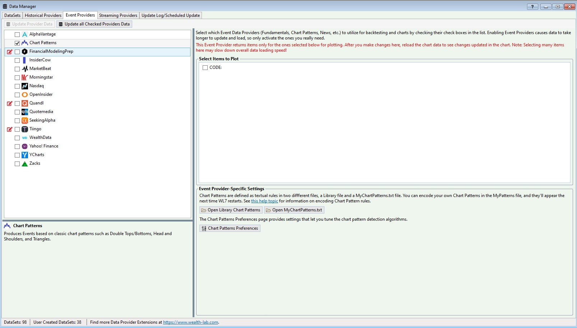The image size is (577, 328).
Task: Open the wealth-lab.com link in status bar
Action: pyautogui.click(x=190, y=322)
